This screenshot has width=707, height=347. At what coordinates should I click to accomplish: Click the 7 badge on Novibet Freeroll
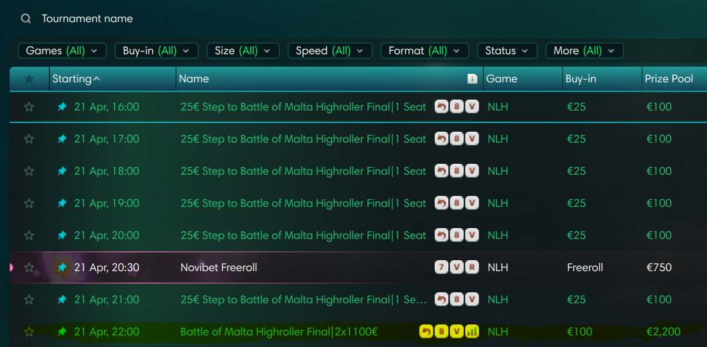coord(441,267)
